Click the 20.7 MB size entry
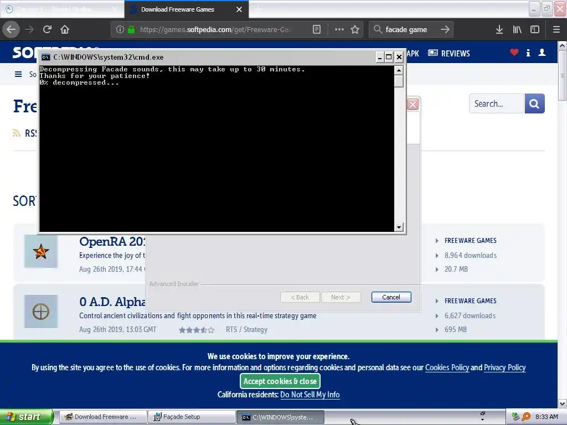The image size is (567, 425). click(456, 269)
